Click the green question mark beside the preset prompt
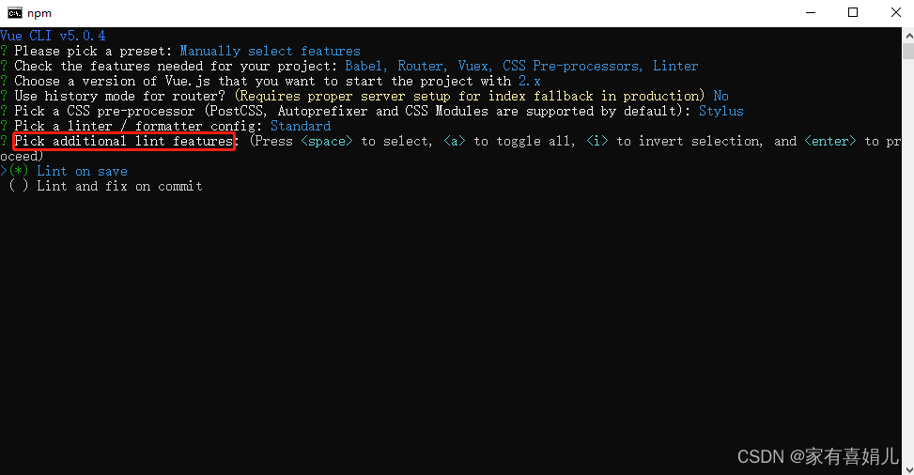 [x=4, y=52]
